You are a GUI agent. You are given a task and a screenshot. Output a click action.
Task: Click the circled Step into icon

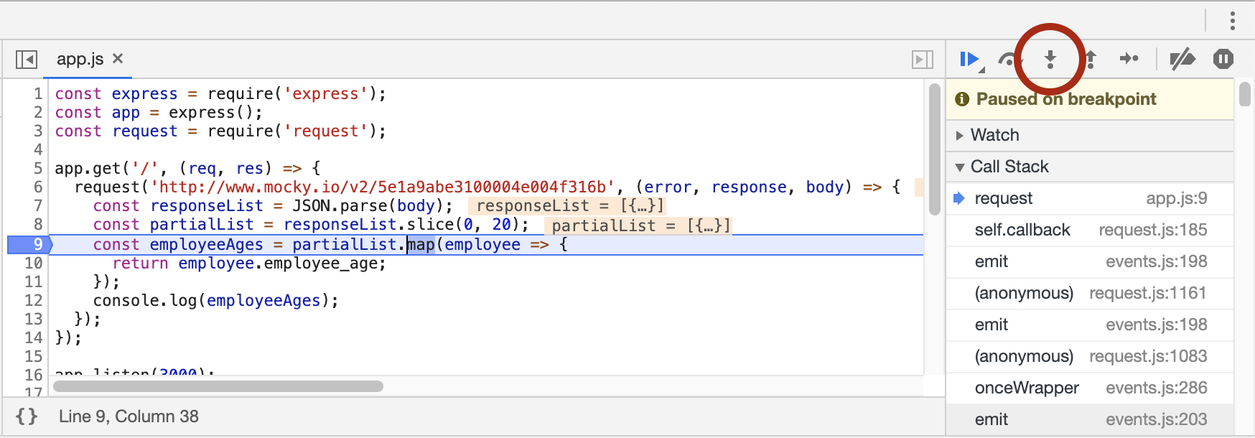1050,60
